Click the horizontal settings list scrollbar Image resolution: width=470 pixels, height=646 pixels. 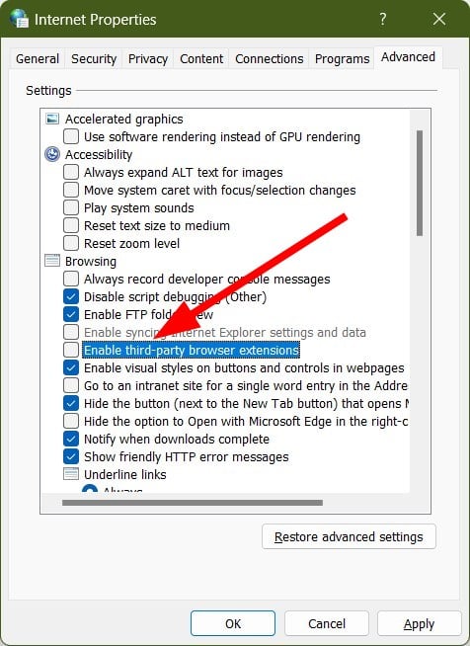(x=193, y=502)
